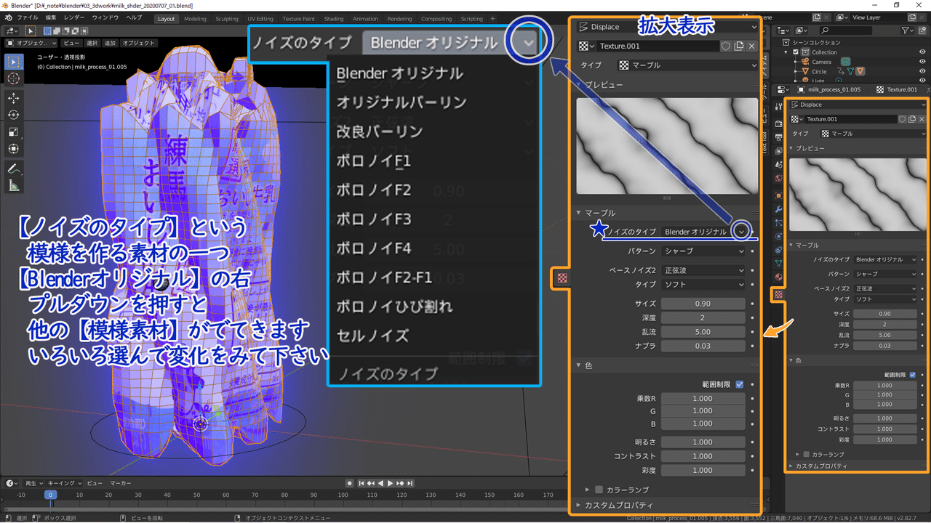Open Output properties tab in right Properties editor
The width and height of the screenshot is (931, 523).
(778, 137)
